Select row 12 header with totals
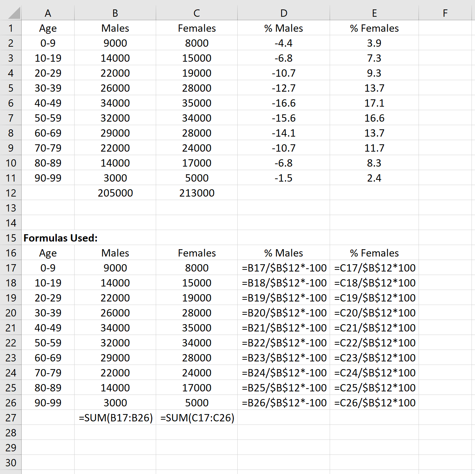This screenshot has width=475, height=474. (x=11, y=193)
